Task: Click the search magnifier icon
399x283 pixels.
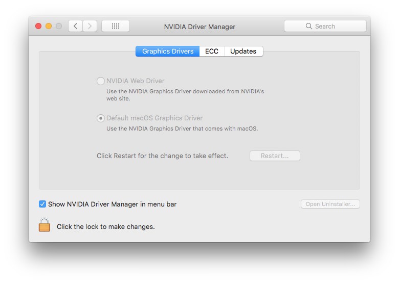Action: coord(308,26)
